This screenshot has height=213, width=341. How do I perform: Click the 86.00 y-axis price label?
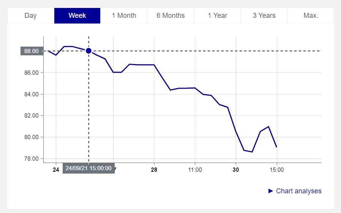point(31,72)
